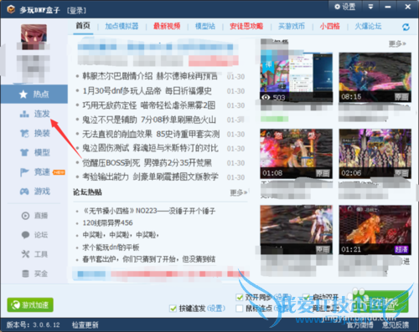This screenshot has width=419, height=332.
Task: Click the DNF box logo in title bar
Action: [x=11, y=9]
